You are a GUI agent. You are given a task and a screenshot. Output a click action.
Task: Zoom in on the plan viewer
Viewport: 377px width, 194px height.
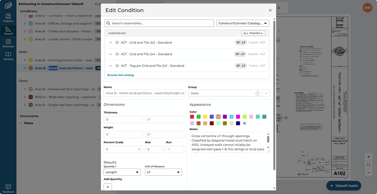coord(369,157)
